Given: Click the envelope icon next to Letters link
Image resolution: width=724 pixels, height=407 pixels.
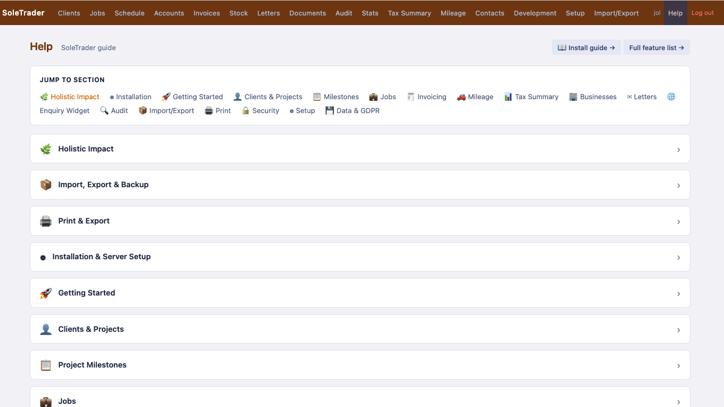Looking at the screenshot, I should click(629, 97).
